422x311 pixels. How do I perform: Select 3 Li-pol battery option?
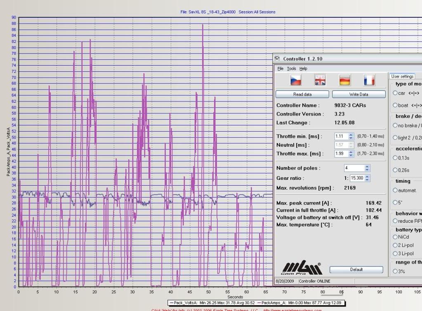click(x=396, y=254)
